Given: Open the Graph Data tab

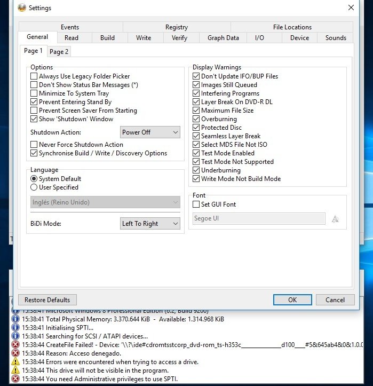Looking at the screenshot, I should 223,38.
